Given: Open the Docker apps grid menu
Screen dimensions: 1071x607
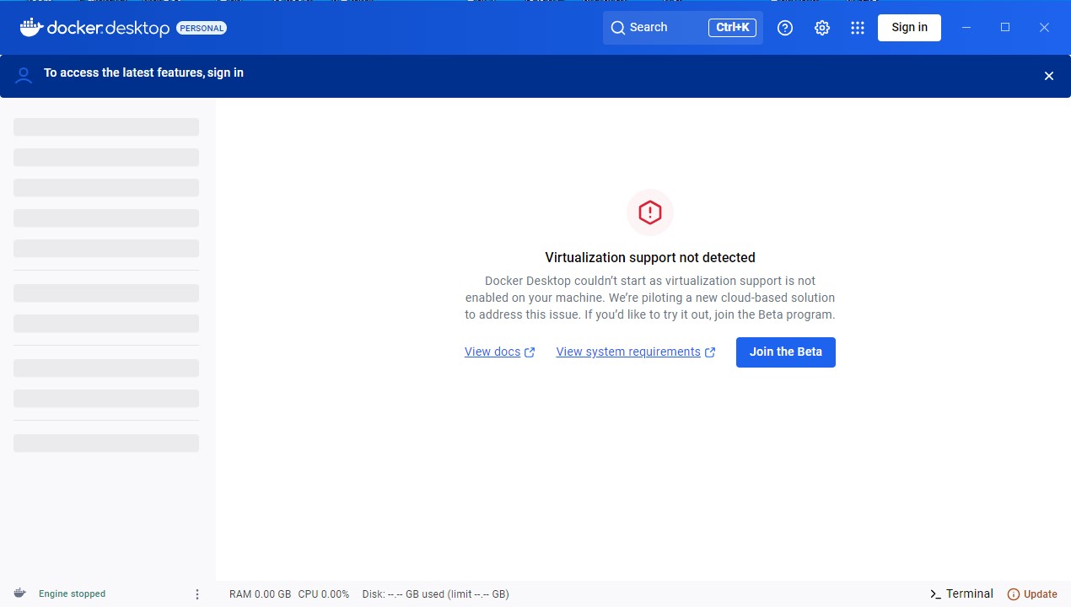Looking at the screenshot, I should 858,28.
